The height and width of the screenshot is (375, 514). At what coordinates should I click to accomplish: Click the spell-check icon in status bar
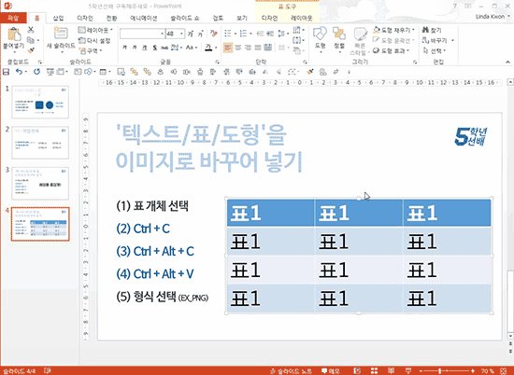(48, 370)
